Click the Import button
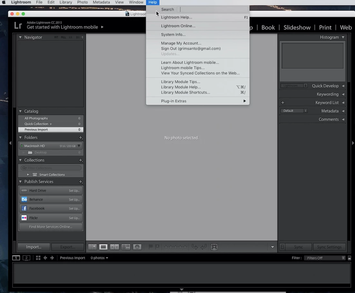 coord(34,247)
